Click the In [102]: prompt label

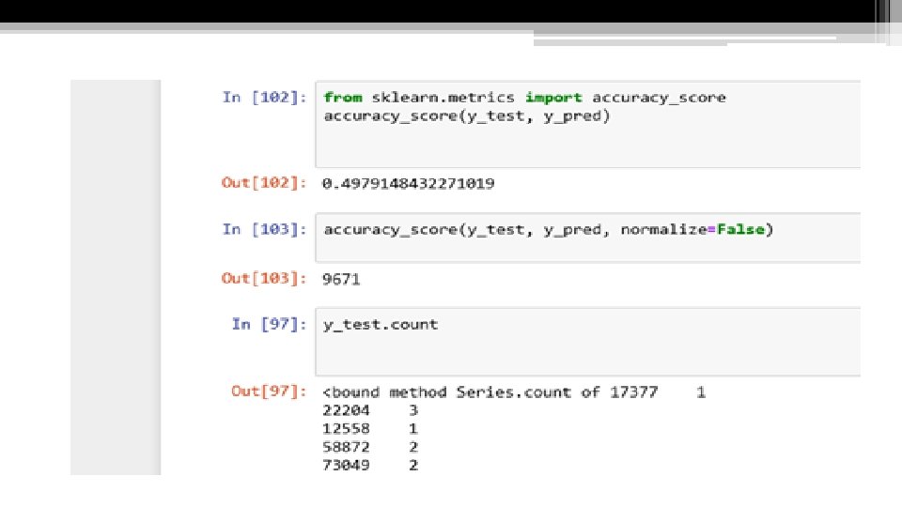point(264,97)
